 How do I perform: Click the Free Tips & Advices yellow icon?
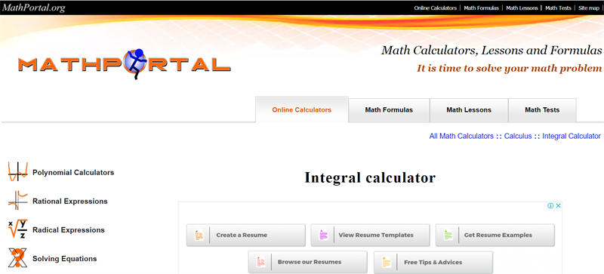(387, 262)
